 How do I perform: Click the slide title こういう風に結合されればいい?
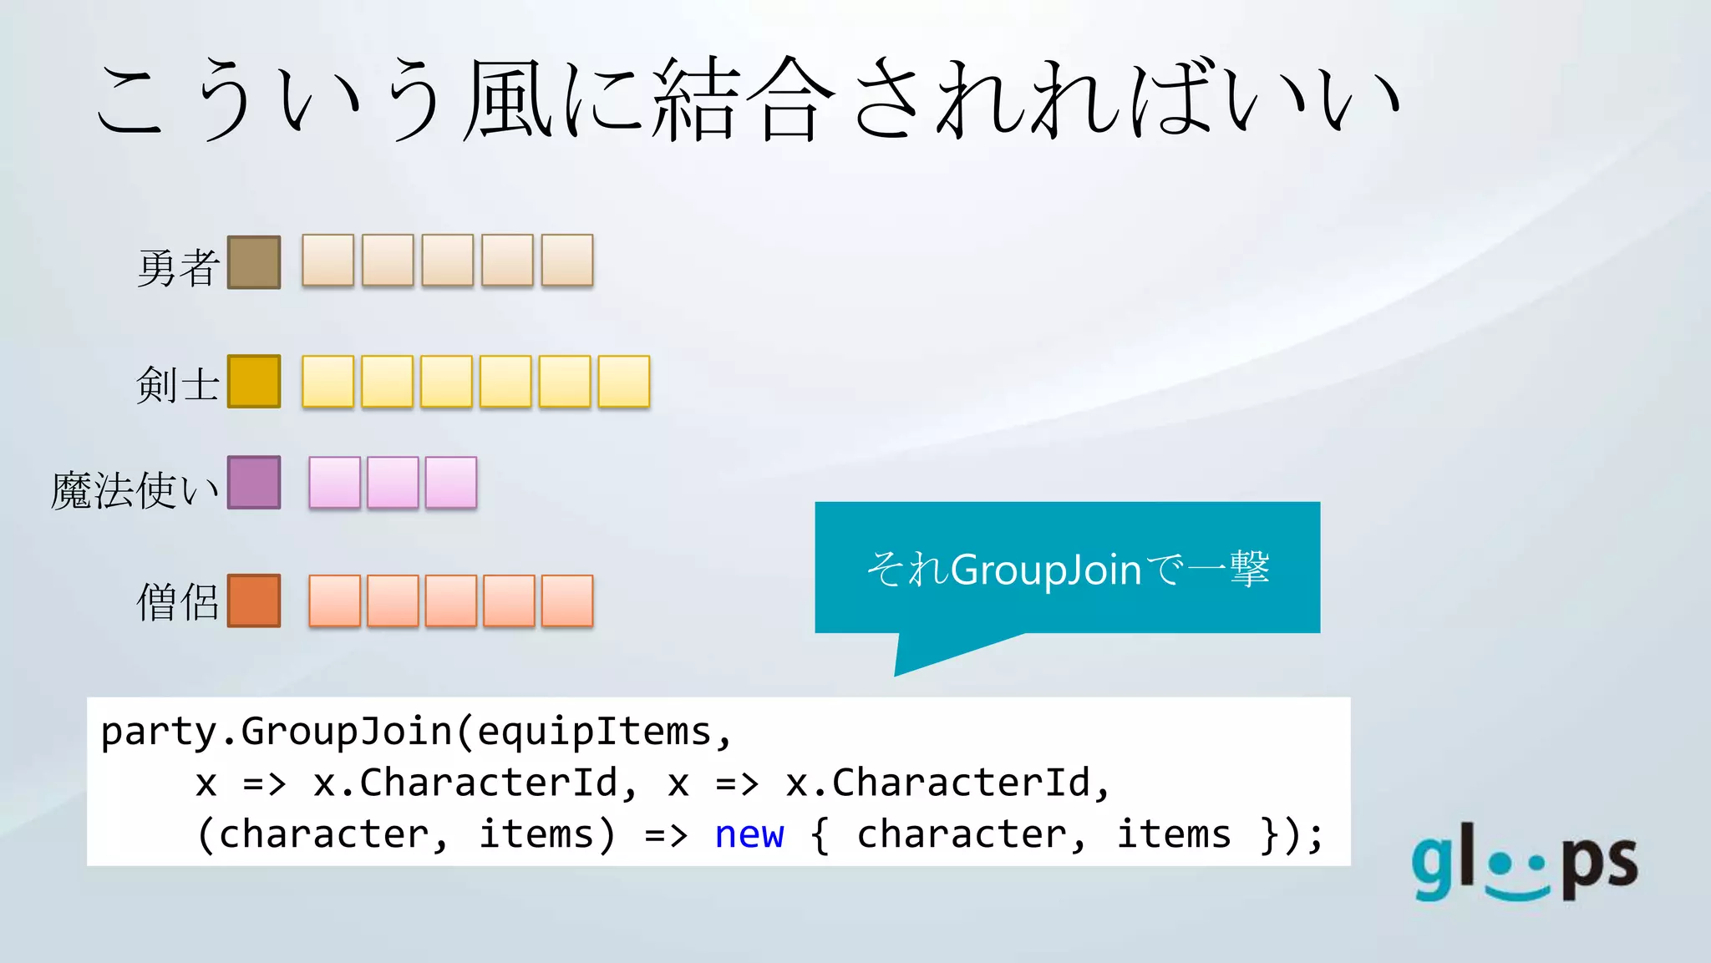click(x=749, y=99)
